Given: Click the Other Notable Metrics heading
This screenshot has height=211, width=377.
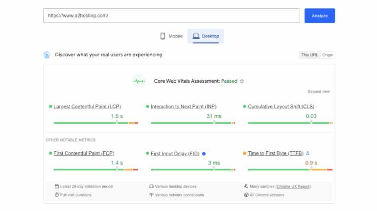Looking at the screenshot, I should pyautogui.click(x=71, y=140).
